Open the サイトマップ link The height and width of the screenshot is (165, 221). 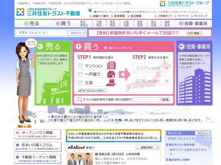(199, 16)
